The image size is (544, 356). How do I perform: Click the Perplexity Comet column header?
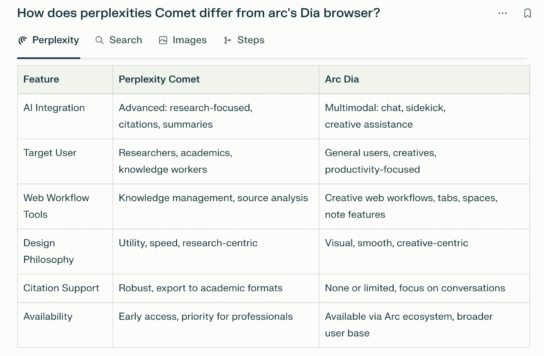159,79
